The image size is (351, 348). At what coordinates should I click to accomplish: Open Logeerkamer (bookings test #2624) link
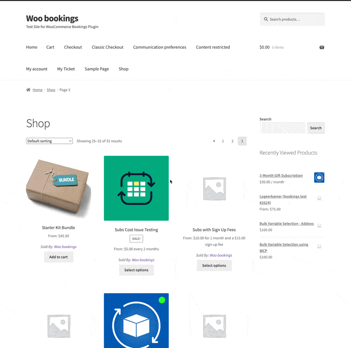283,200
